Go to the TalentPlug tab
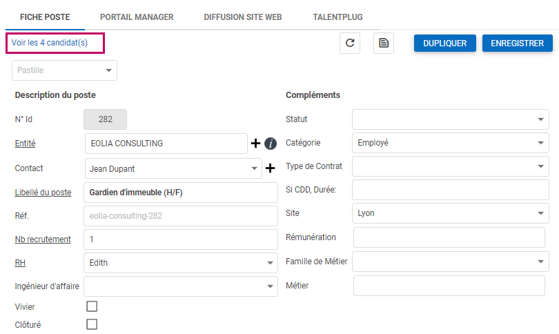 (x=337, y=17)
